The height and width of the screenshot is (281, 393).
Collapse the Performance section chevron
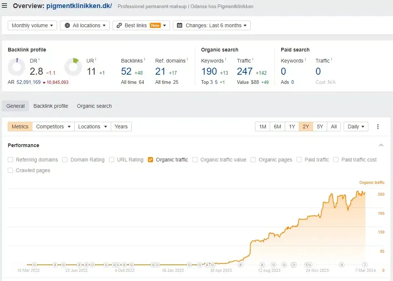pos(381,145)
